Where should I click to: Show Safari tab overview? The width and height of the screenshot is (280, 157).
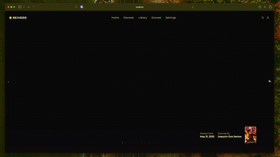270,7
